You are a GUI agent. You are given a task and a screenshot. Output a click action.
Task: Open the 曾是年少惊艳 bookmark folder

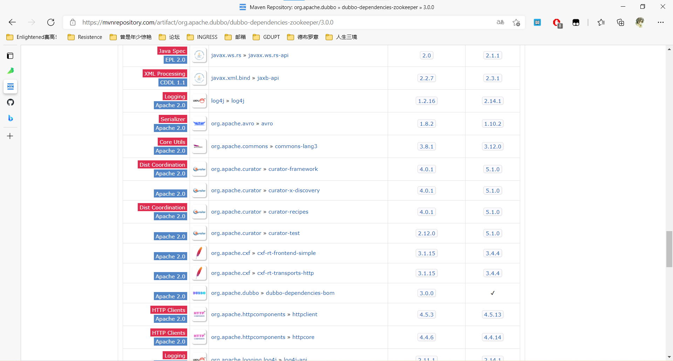pos(131,37)
